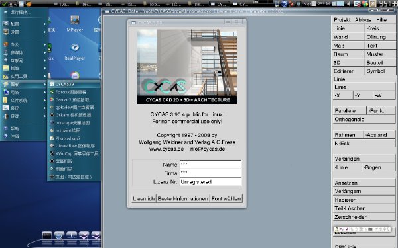Open the 系统 system menu item
Image resolution: width=398 pixels, height=248 pixels.
point(24,108)
